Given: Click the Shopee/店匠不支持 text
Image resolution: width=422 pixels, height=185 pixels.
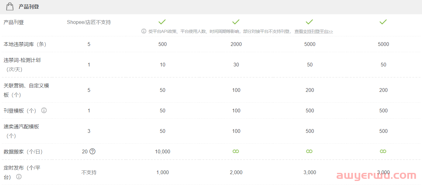Looking at the screenshot, I should coord(89,22).
